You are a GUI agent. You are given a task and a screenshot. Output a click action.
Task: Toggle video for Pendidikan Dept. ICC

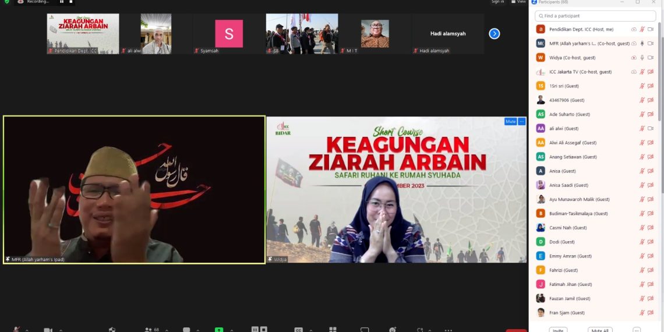[x=651, y=29]
